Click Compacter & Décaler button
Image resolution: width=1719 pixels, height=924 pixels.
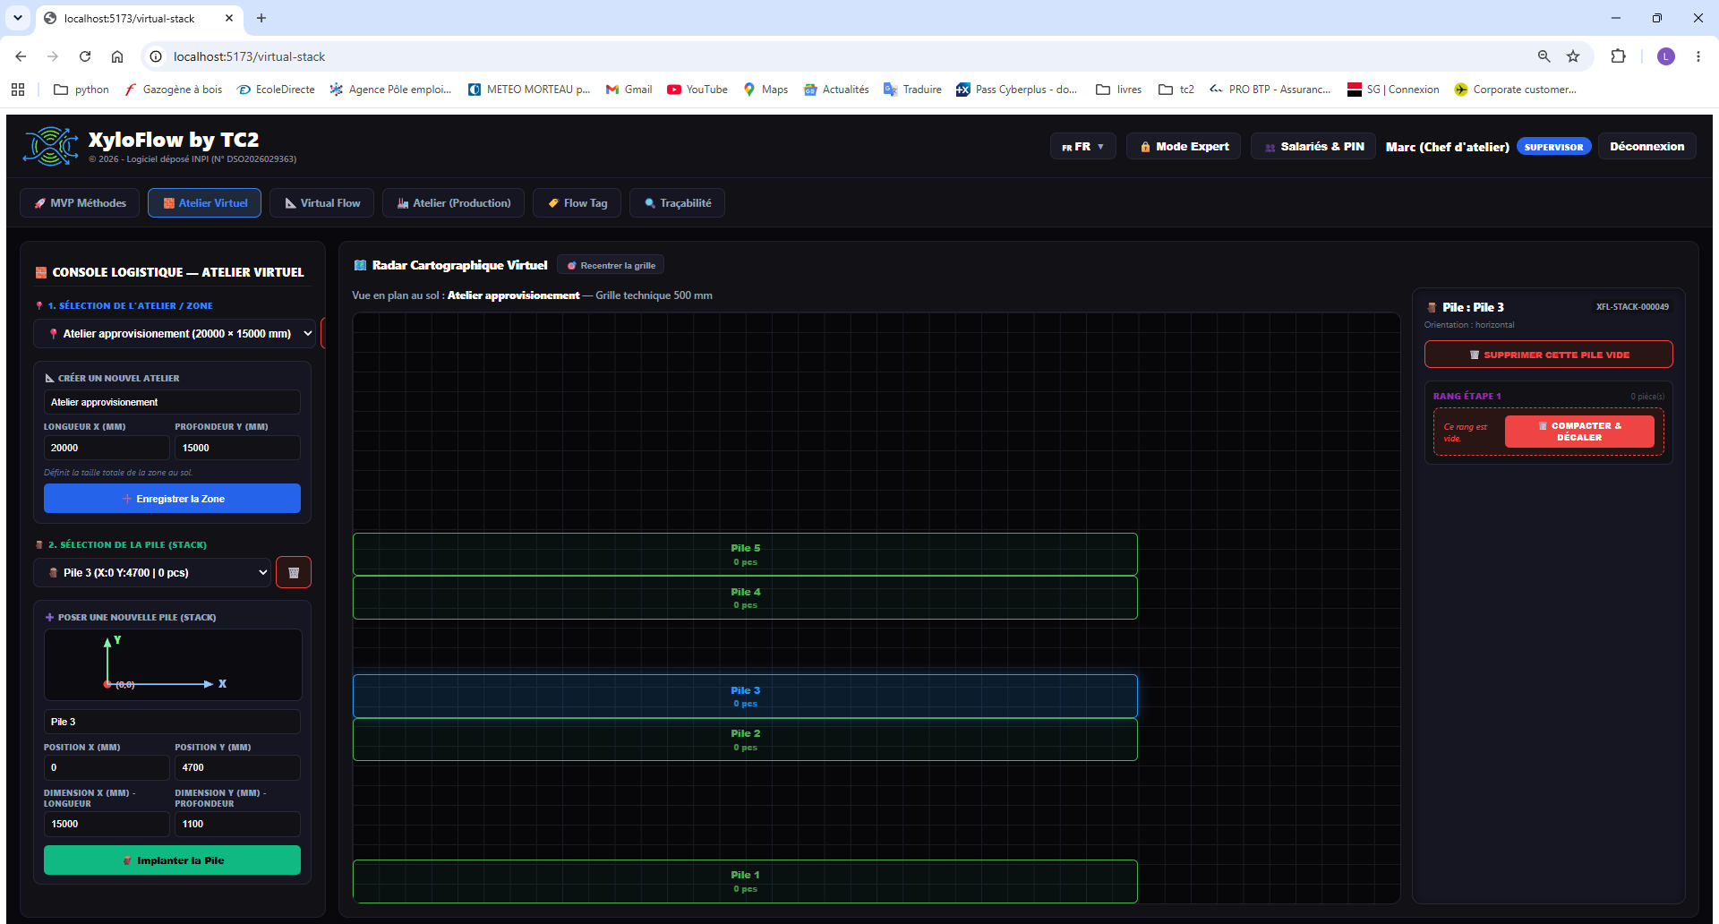coord(1579,432)
